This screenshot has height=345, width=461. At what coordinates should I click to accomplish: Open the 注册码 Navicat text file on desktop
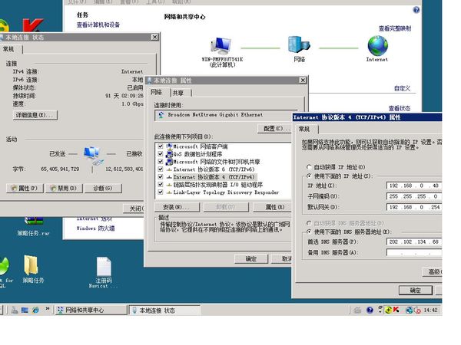coord(104,272)
